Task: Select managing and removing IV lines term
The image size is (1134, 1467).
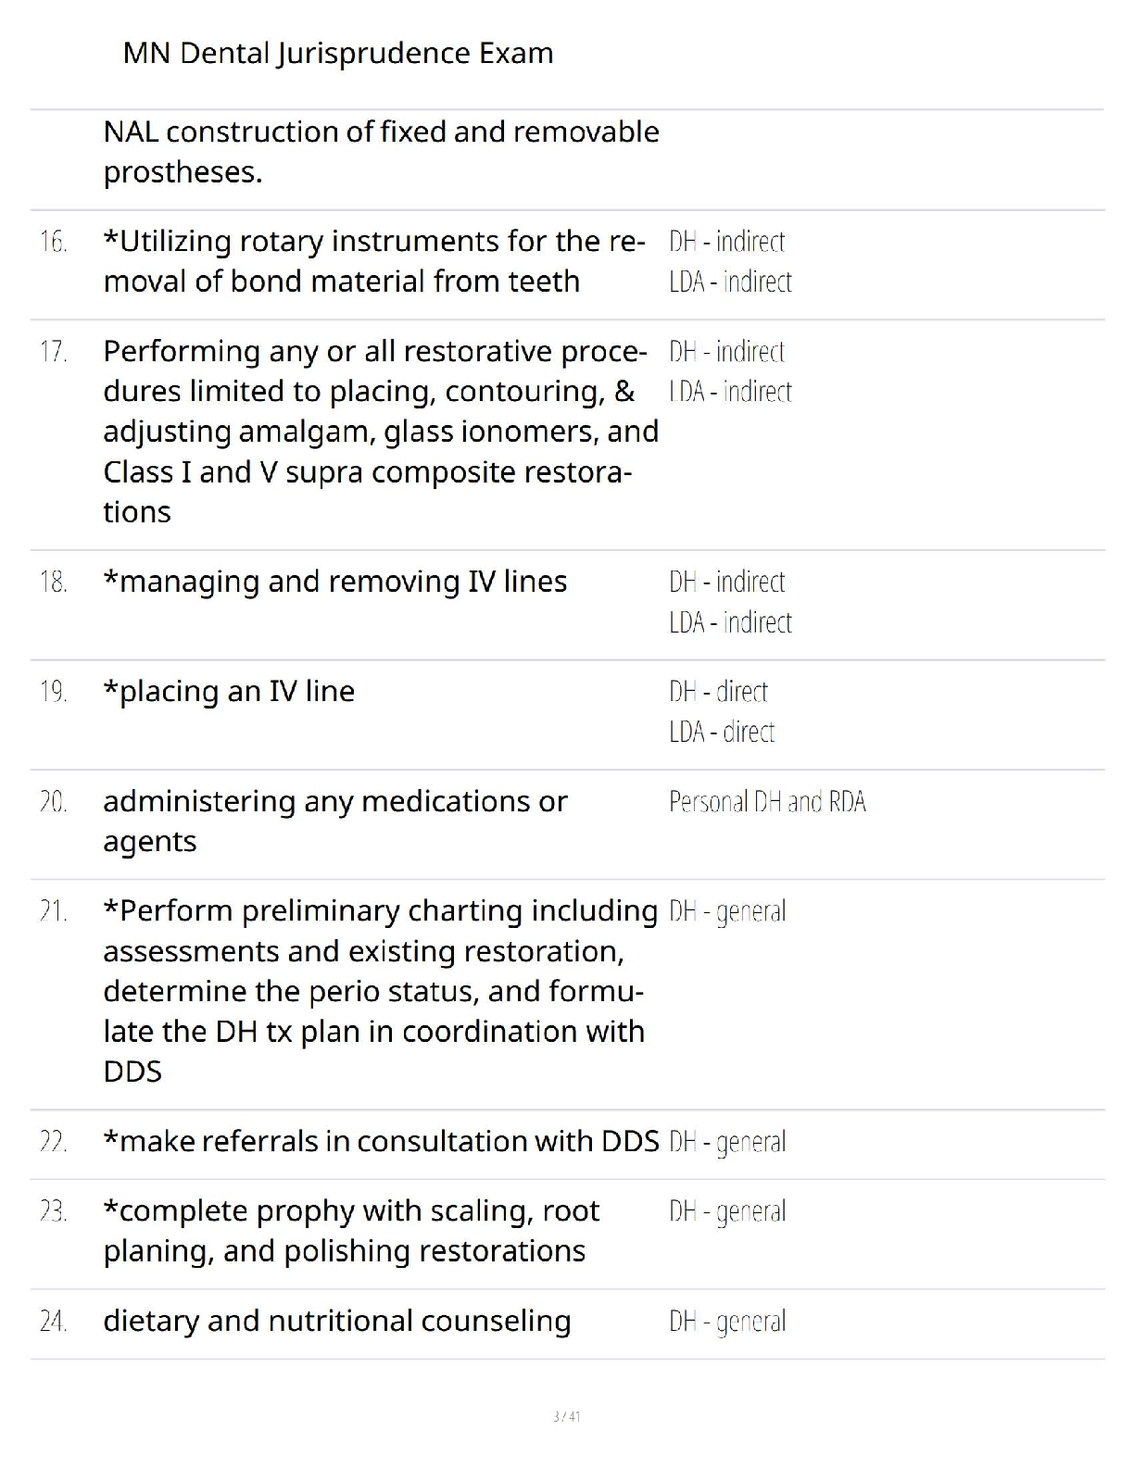Action: [335, 582]
